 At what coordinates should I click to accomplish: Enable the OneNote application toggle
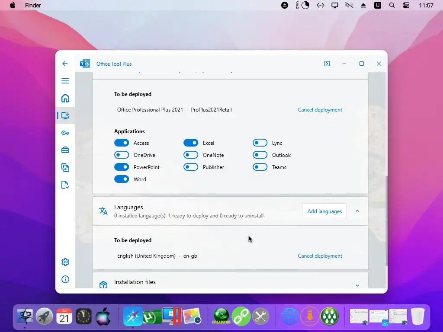(x=191, y=155)
